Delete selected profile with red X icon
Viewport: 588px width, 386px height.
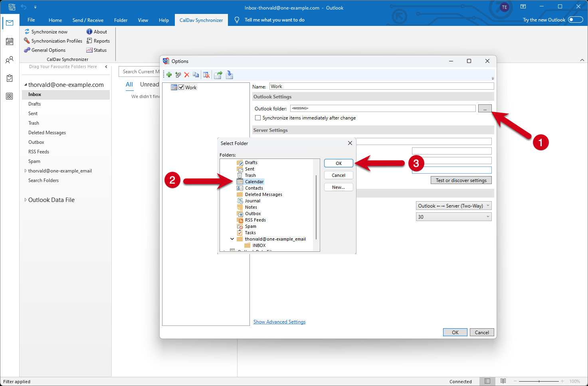point(186,75)
